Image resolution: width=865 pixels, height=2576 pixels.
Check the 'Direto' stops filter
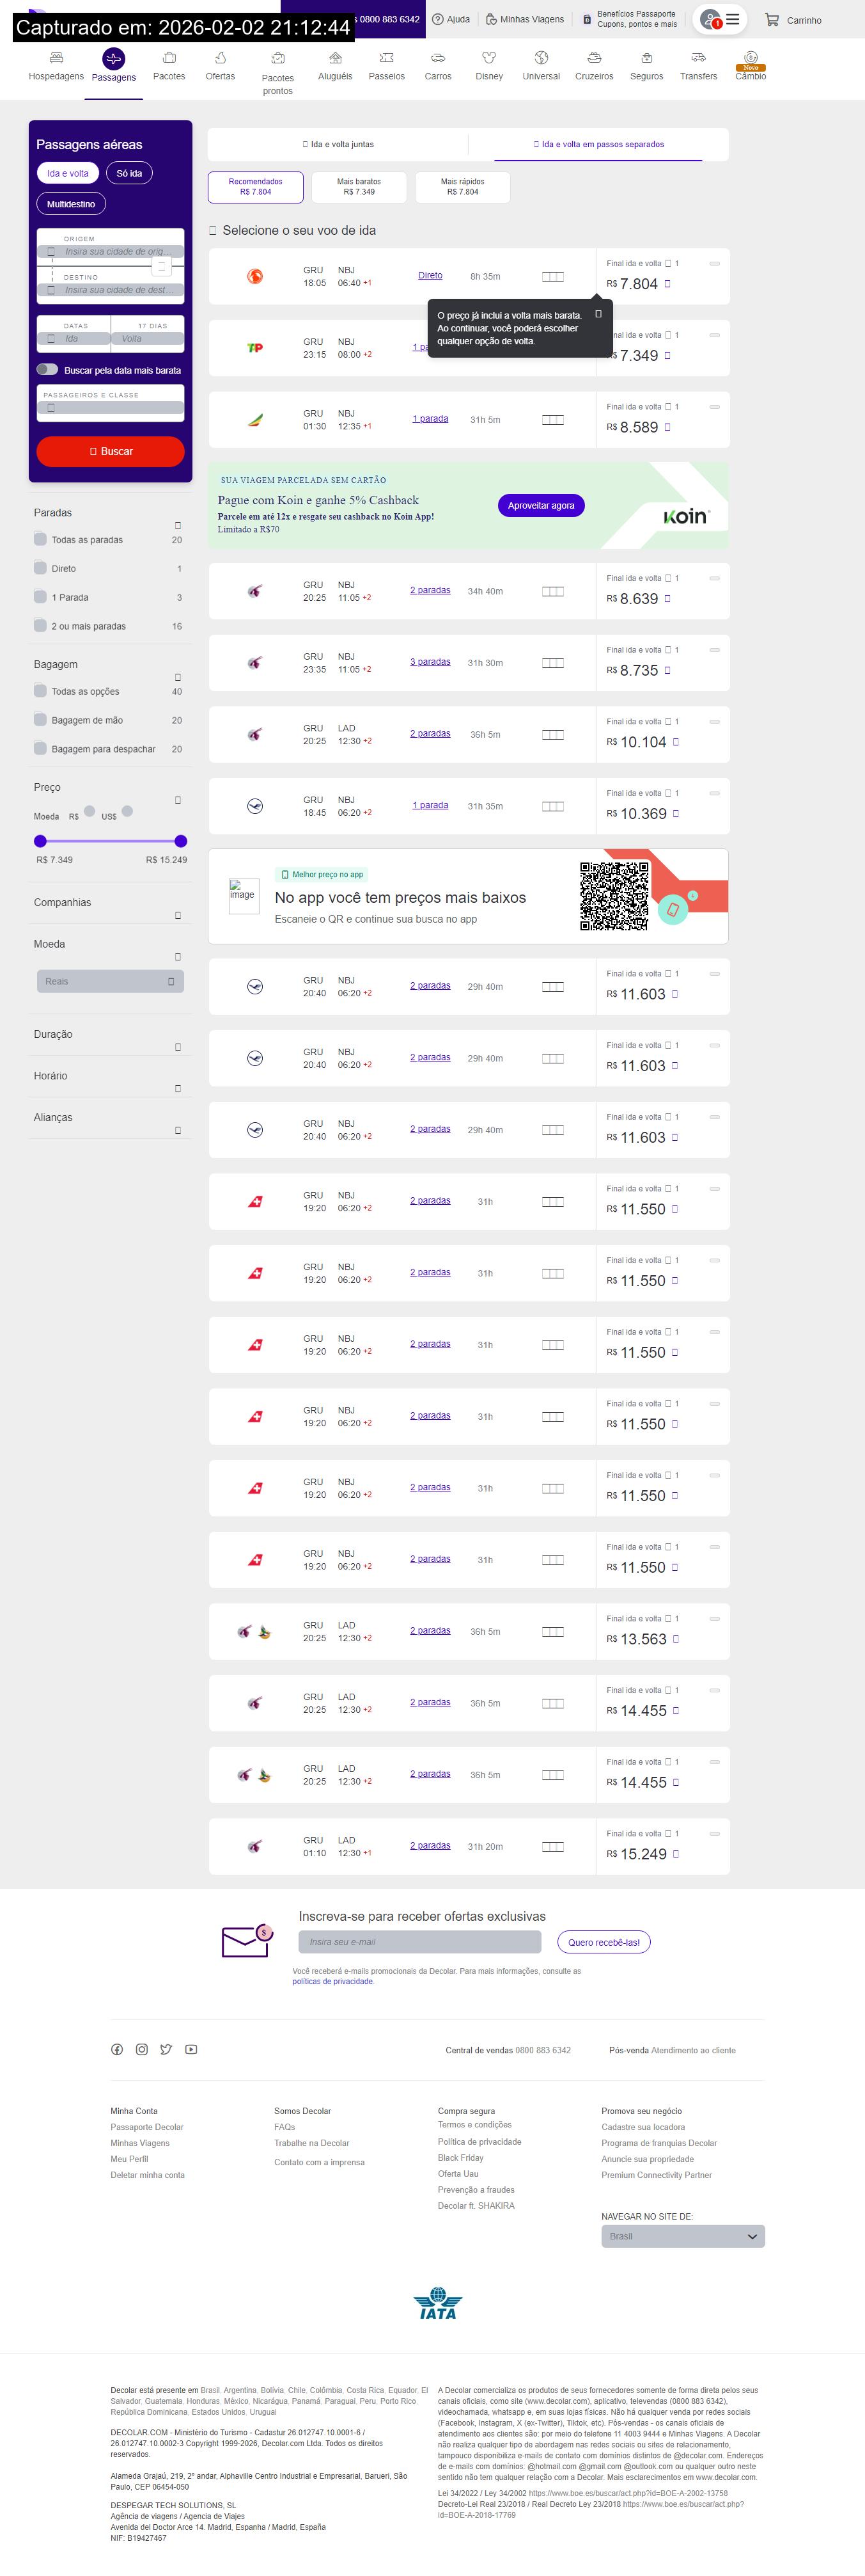41,568
